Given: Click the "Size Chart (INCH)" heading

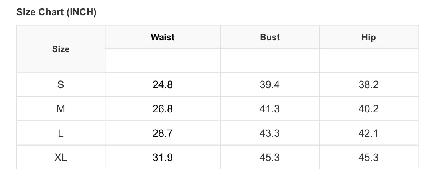Looking at the screenshot, I should pos(56,13).
